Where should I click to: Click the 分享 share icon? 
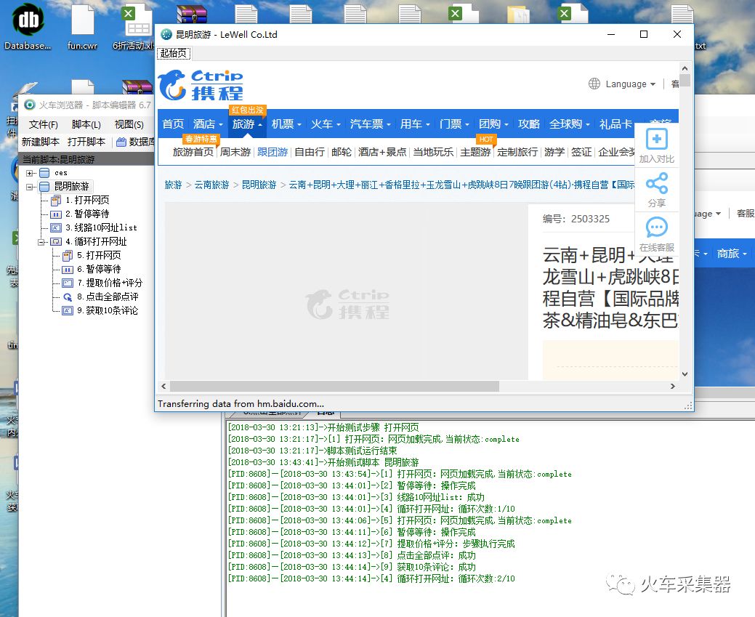pos(657,184)
